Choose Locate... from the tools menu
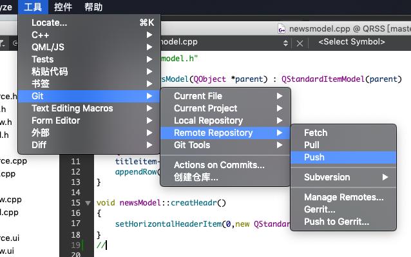Image resolution: width=411 pixels, height=257 pixels. point(89,23)
